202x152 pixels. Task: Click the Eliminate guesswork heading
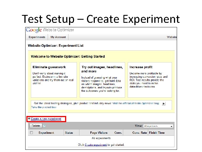49,67
